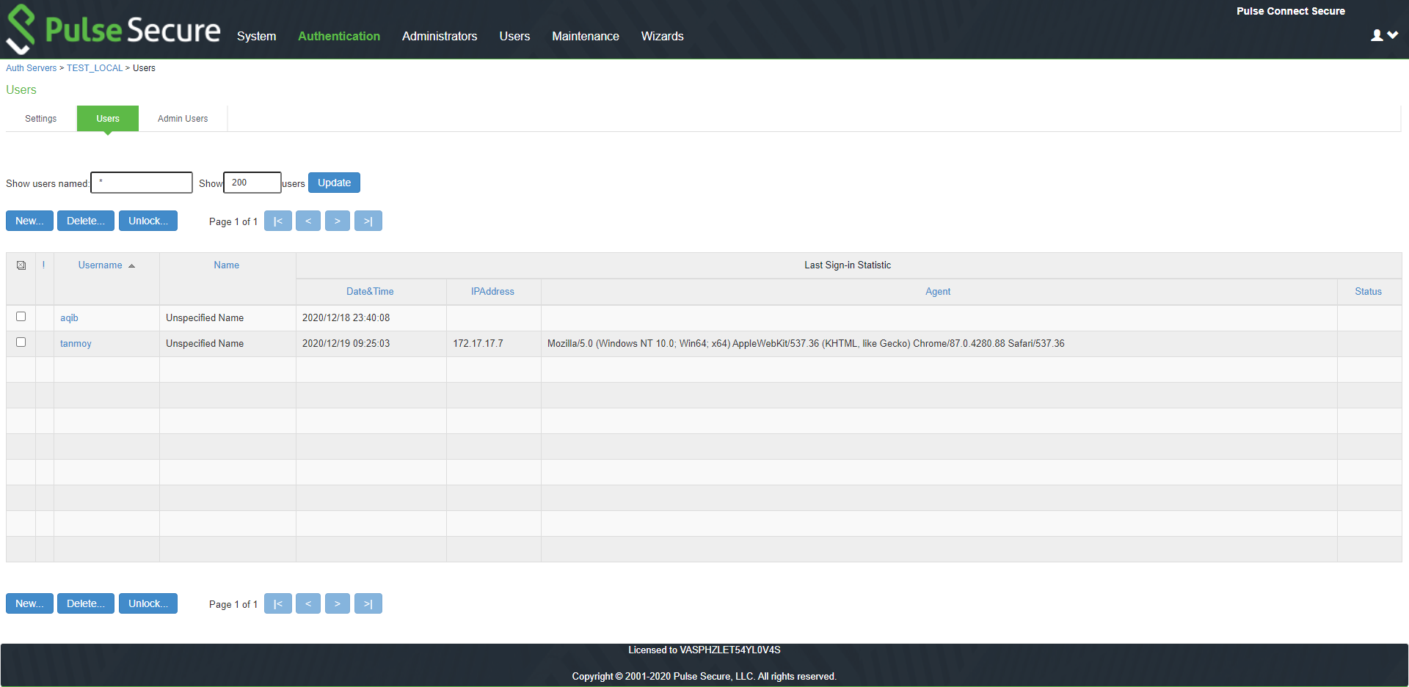Screen dimensions: 1409x687
Task: Select tanmoy's Unspecified Name cell
Action: [227, 344]
